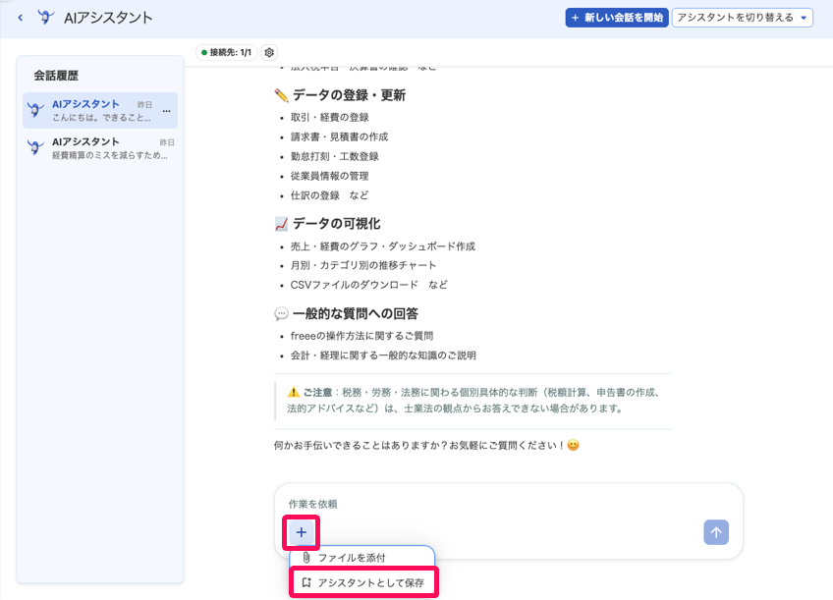833x600 pixels.
Task: Open the more options menu for the こんにちは conversation
Action: (166, 111)
